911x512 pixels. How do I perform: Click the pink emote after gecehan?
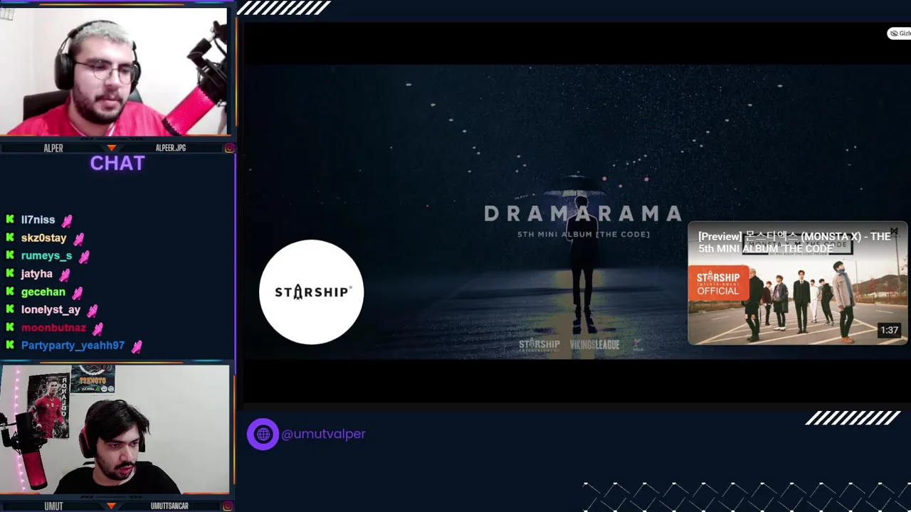(x=77, y=293)
